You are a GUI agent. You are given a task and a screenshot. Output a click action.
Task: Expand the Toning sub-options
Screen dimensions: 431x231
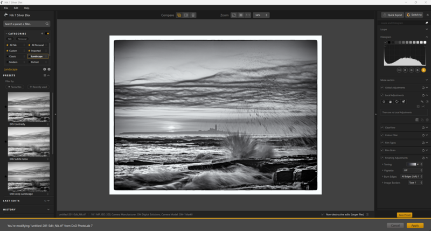coord(383,164)
